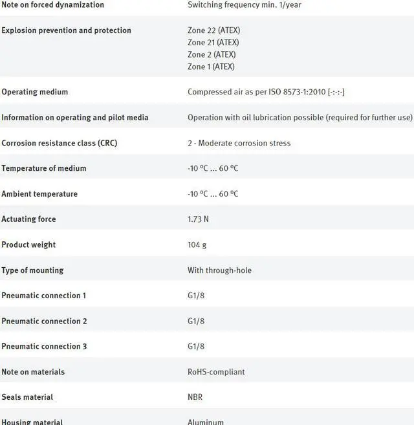Select the 'Zone 1 (ATEX)' entry
This screenshot has height=425, width=414.
coord(211,67)
